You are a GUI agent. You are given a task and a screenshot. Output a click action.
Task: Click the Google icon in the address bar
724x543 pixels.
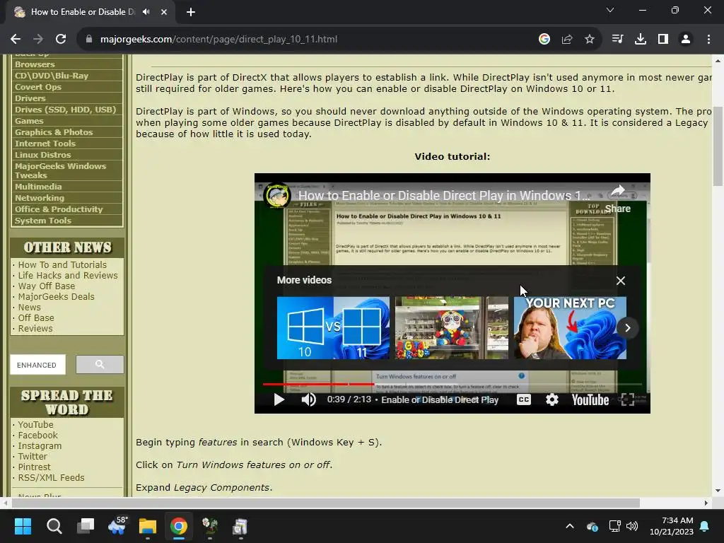544,40
